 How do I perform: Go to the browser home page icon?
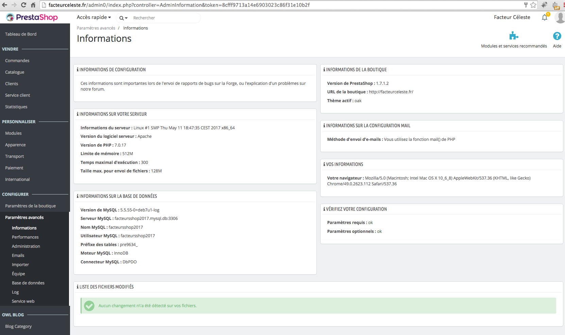click(x=33, y=5)
